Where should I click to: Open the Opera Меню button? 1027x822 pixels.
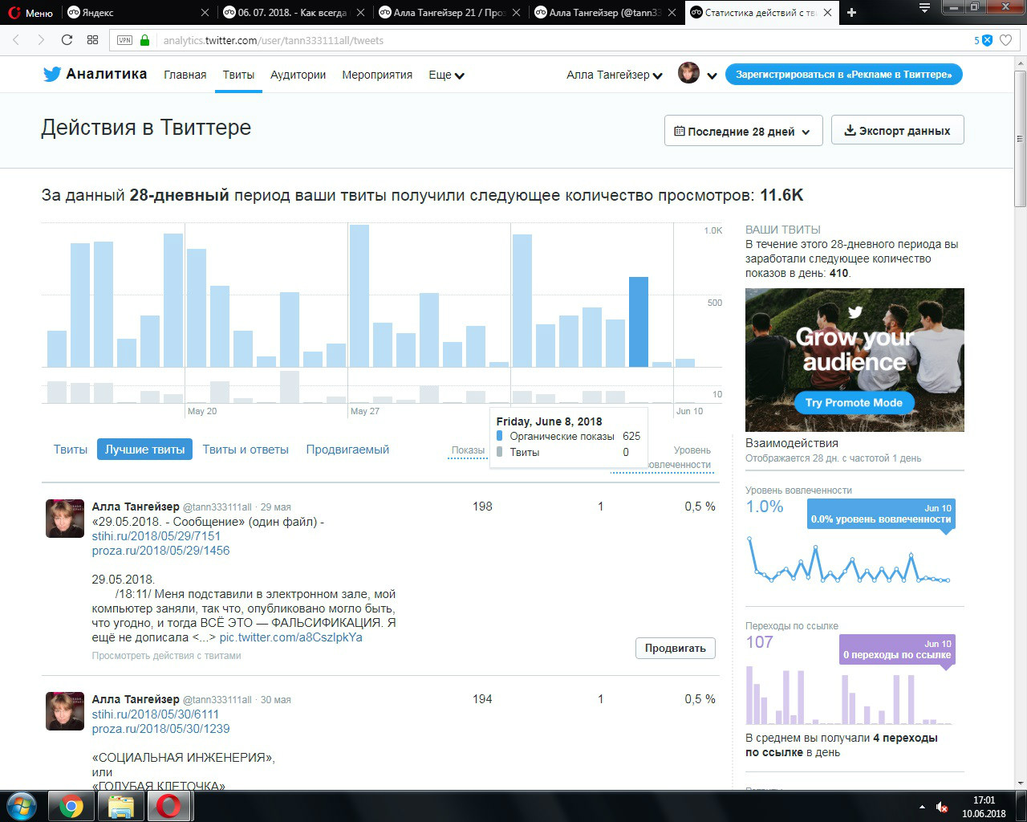coord(30,12)
